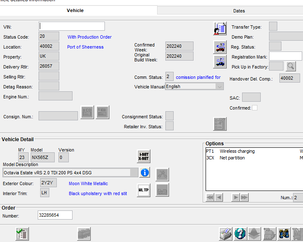The height and width of the screenshot is (242, 303).
Task: Open the I-SET X-SET button
Action: (x=143, y=156)
